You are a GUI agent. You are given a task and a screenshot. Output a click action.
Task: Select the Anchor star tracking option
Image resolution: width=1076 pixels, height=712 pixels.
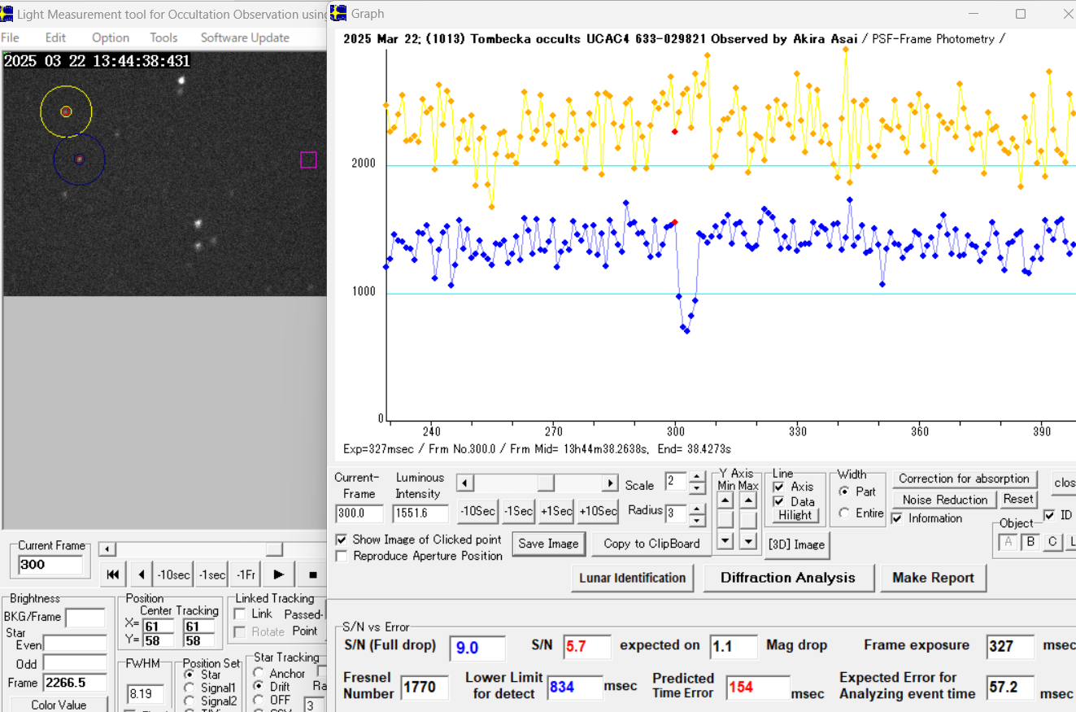(259, 673)
